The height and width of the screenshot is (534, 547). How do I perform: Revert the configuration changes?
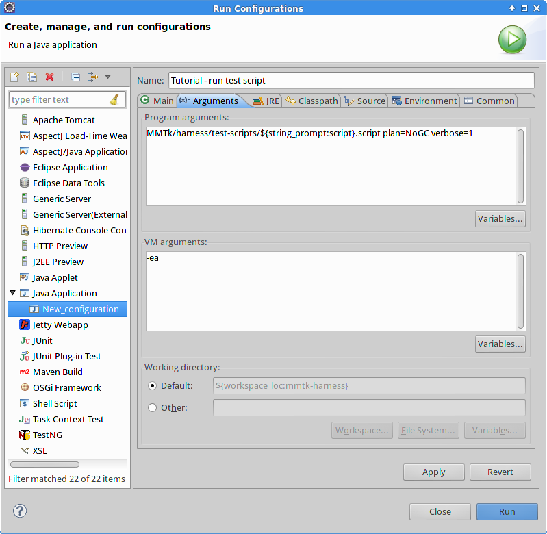pos(500,472)
